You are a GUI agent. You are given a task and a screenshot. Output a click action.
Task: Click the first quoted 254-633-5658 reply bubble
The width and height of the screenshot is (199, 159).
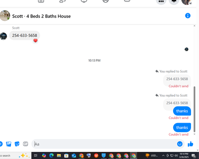pos(177,79)
